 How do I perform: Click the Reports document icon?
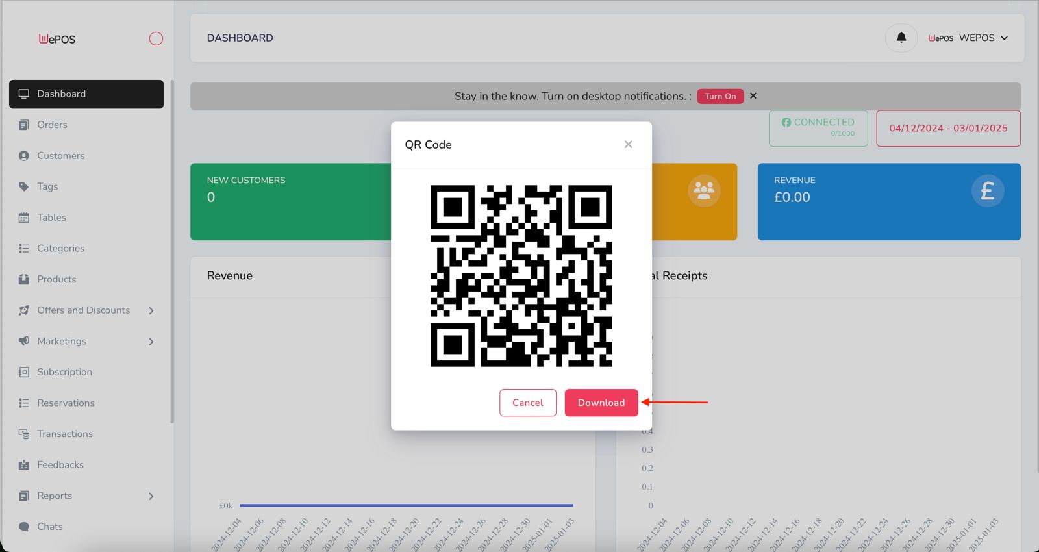pyautogui.click(x=24, y=496)
